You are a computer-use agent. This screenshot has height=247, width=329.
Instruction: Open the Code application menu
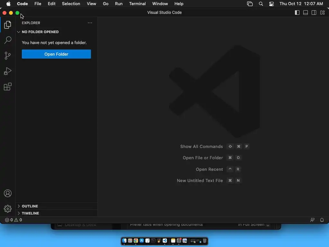(x=22, y=4)
